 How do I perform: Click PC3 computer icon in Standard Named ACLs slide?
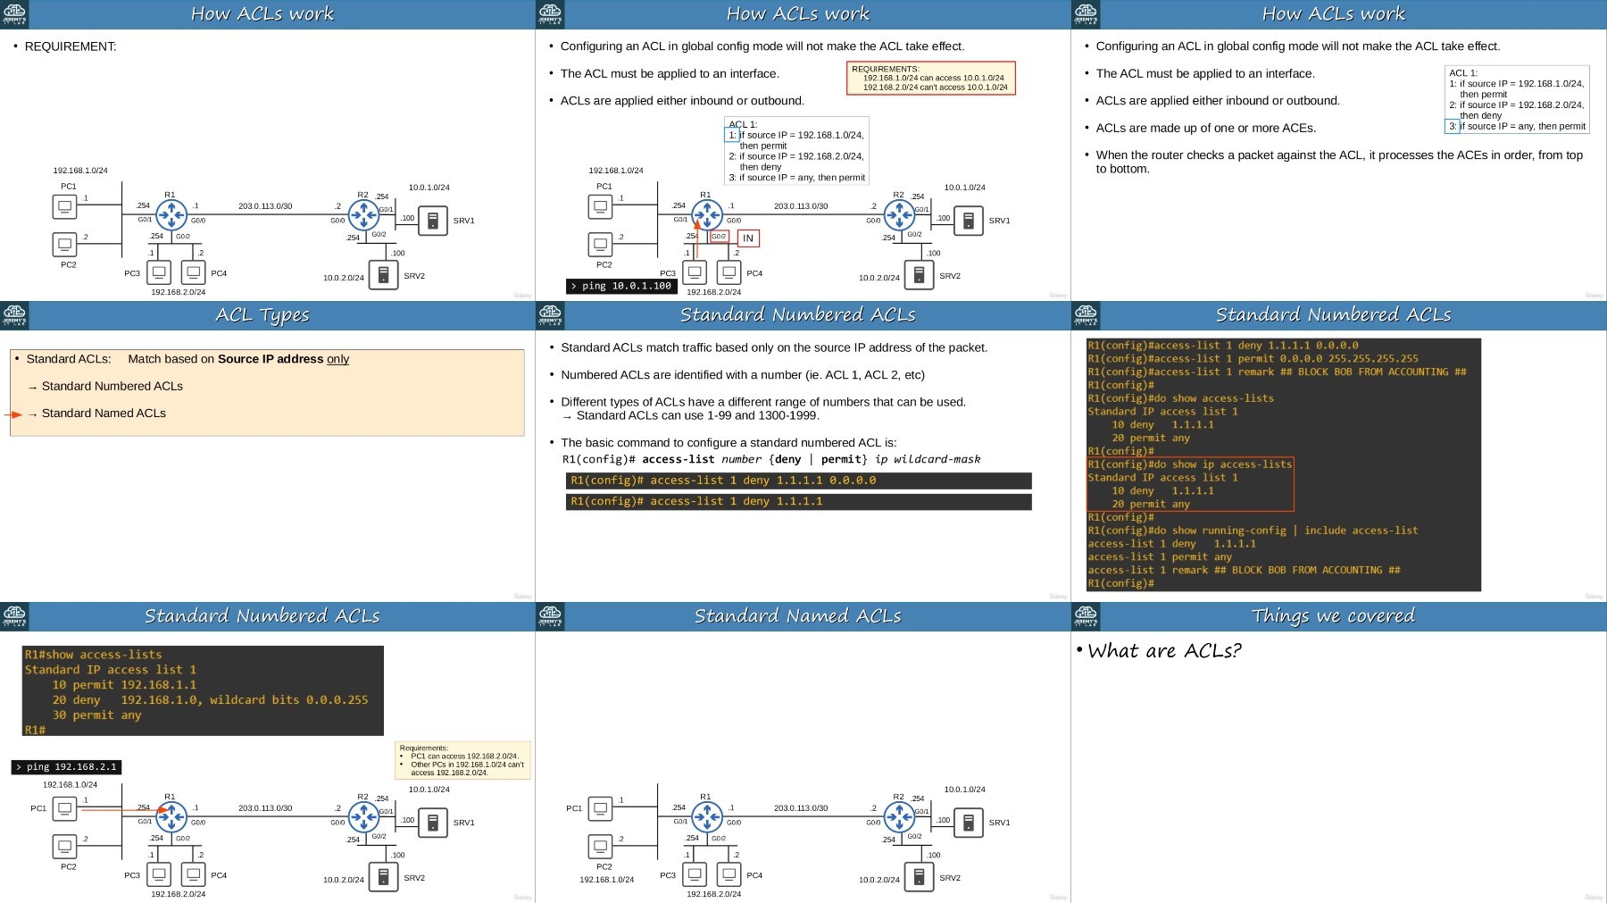695,874
